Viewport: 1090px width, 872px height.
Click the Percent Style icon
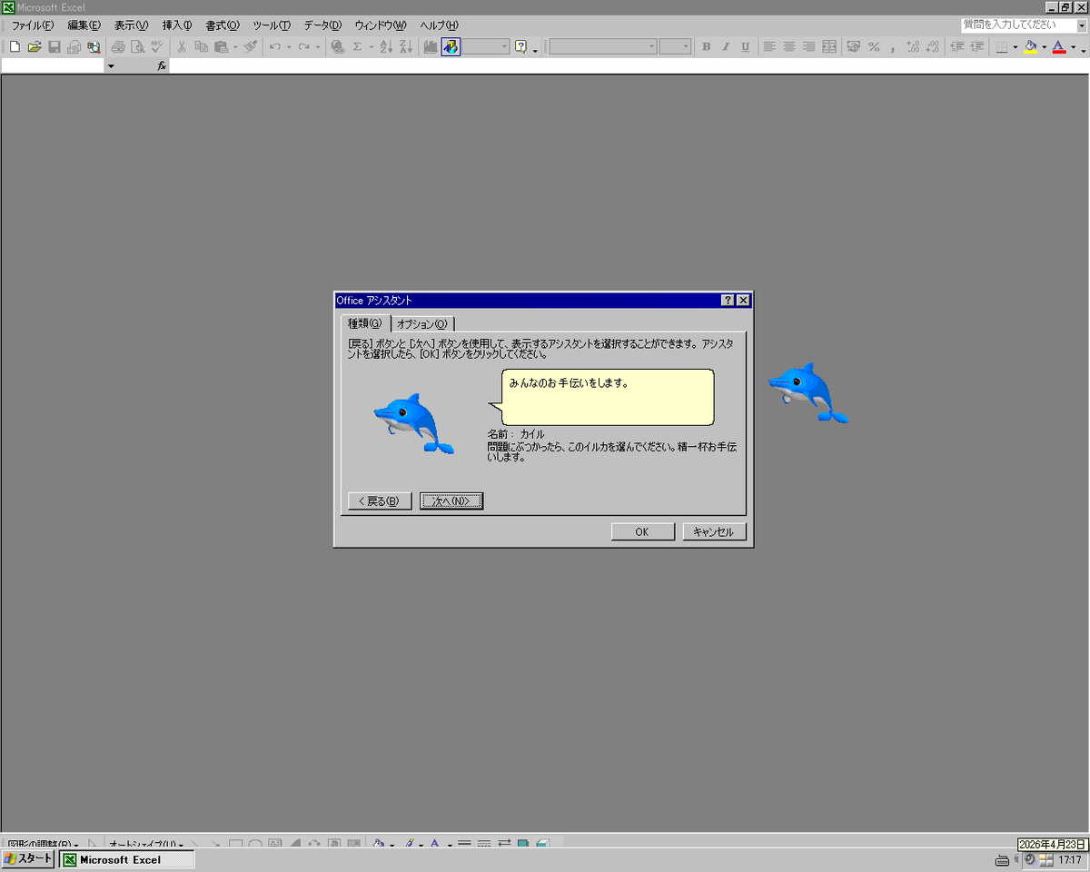click(874, 46)
